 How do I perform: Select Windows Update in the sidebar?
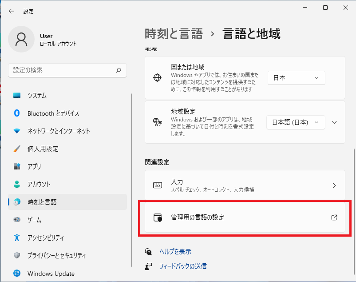(x=67, y=273)
